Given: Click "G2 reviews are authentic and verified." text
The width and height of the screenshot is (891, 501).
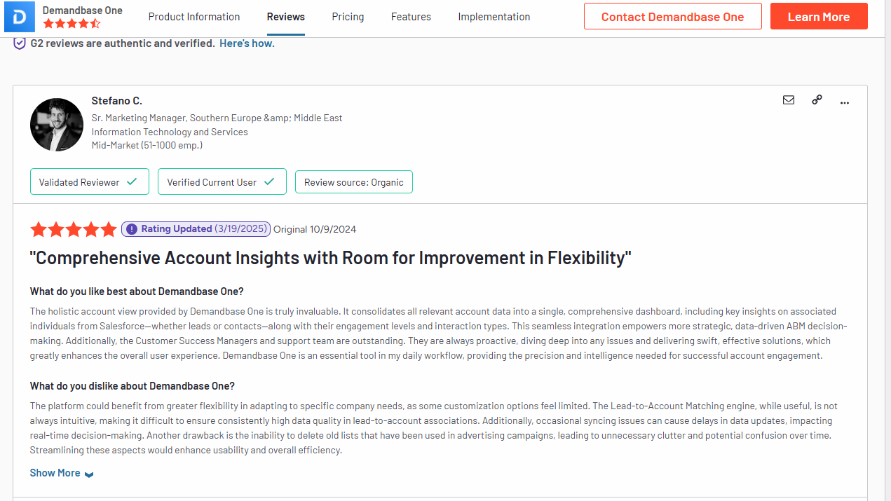Looking at the screenshot, I should coord(123,43).
